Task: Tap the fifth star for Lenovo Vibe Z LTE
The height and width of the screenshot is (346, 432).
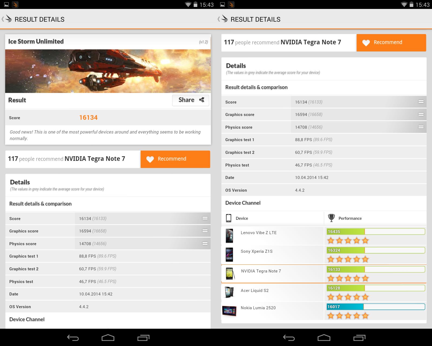Action: tap(366, 240)
